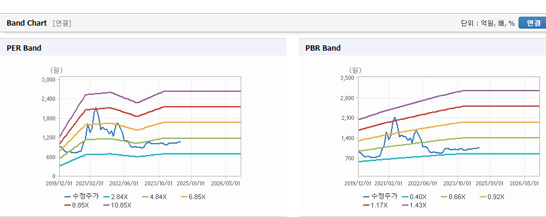This screenshot has height=217, width=546.
Task: Toggle 1.17X legend in PBR Band
Action: tap(375, 205)
